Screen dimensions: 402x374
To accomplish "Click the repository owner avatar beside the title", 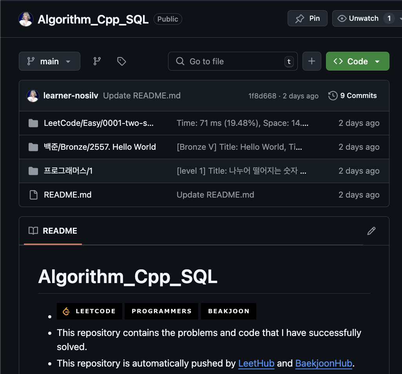I will [x=25, y=19].
